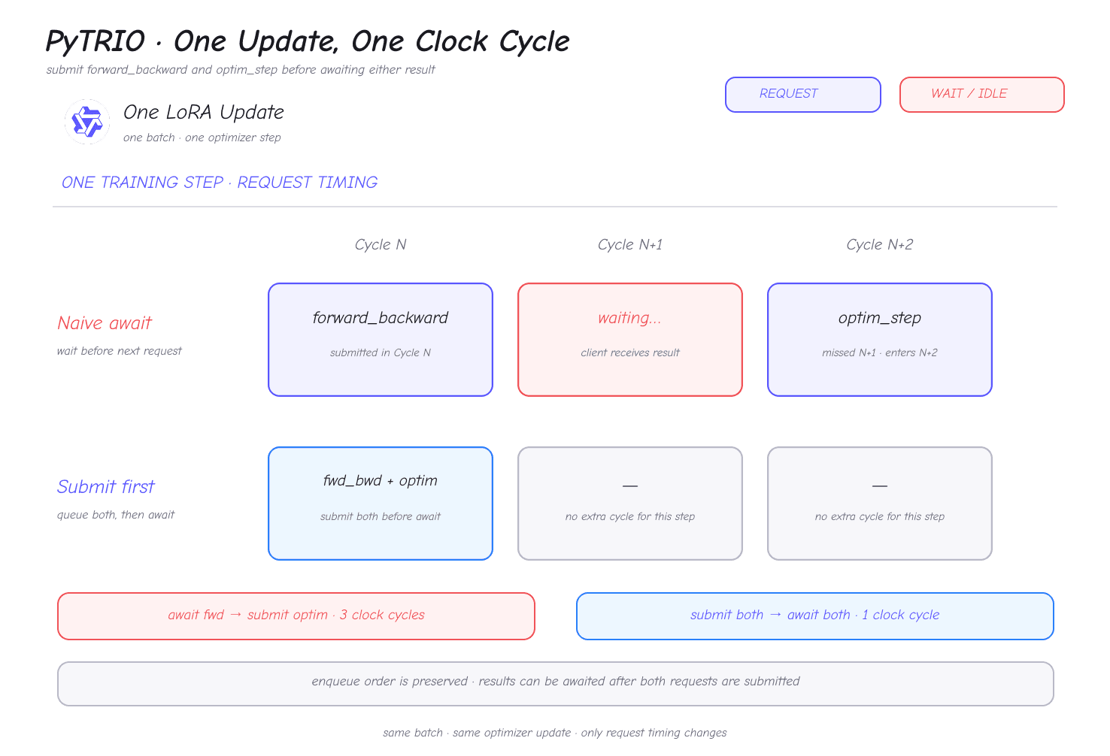Click the One LoRA Update title
The width and height of the screenshot is (1110, 756).
[204, 112]
